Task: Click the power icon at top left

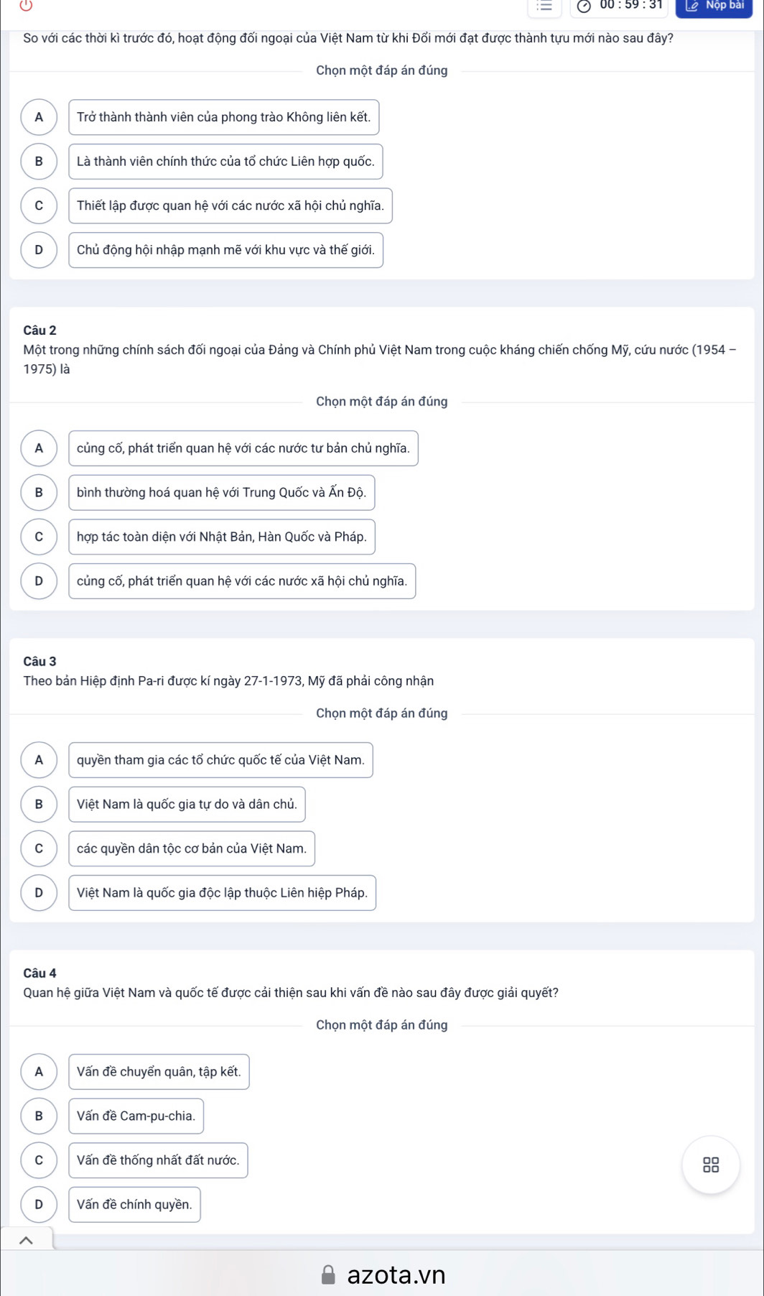Action: [x=26, y=6]
